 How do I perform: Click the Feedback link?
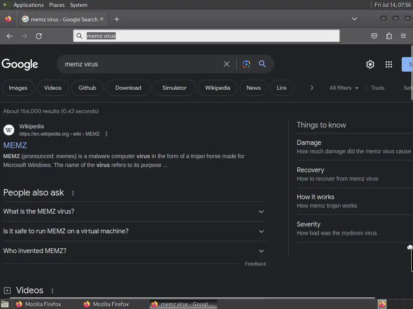click(x=255, y=264)
